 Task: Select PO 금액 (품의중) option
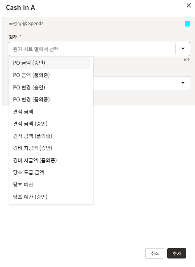click(x=31, y=75)
